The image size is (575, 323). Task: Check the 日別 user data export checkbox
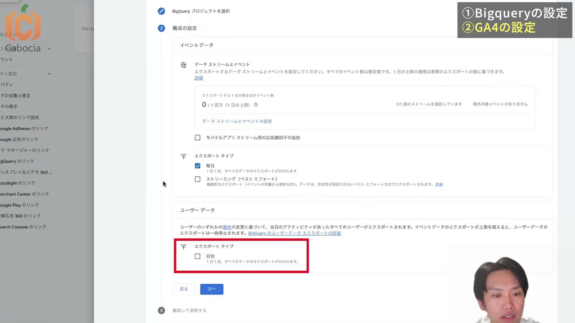tap(197, 256)
